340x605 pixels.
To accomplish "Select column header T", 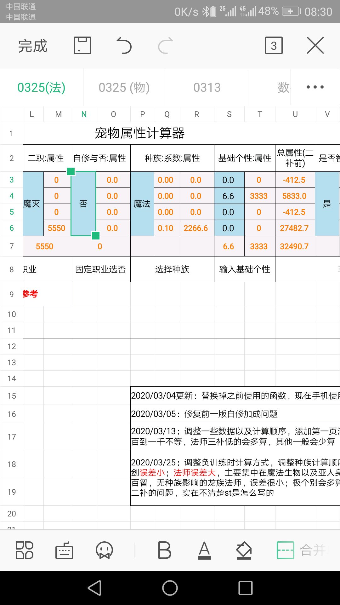I will [260, 114].
